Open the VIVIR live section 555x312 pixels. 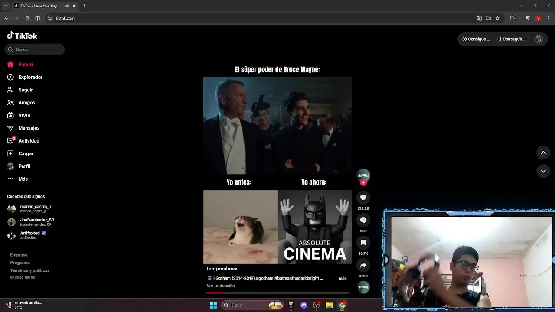[x=19, y=115]
